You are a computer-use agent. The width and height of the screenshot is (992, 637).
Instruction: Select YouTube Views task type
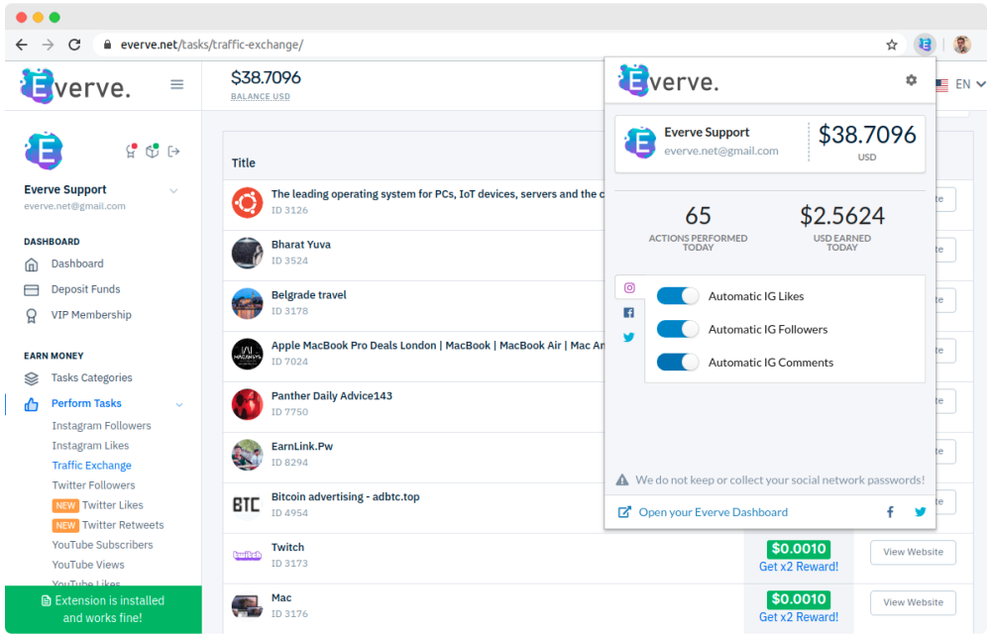click(88, 565)
